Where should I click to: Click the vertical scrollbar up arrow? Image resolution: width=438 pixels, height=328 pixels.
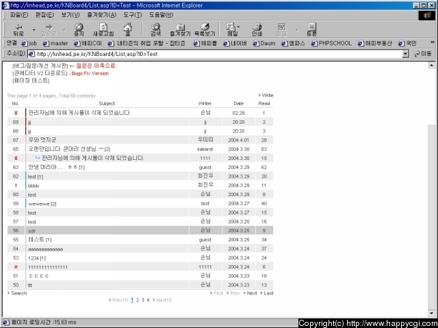(431, 66)
